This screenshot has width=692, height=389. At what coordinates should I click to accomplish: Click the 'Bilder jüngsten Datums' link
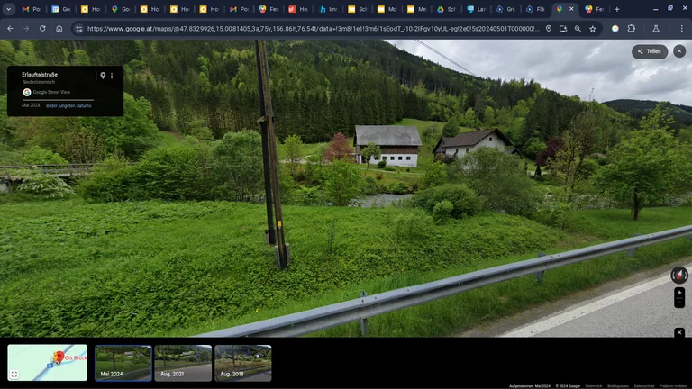pyautogui.click(x=68, y=105)
